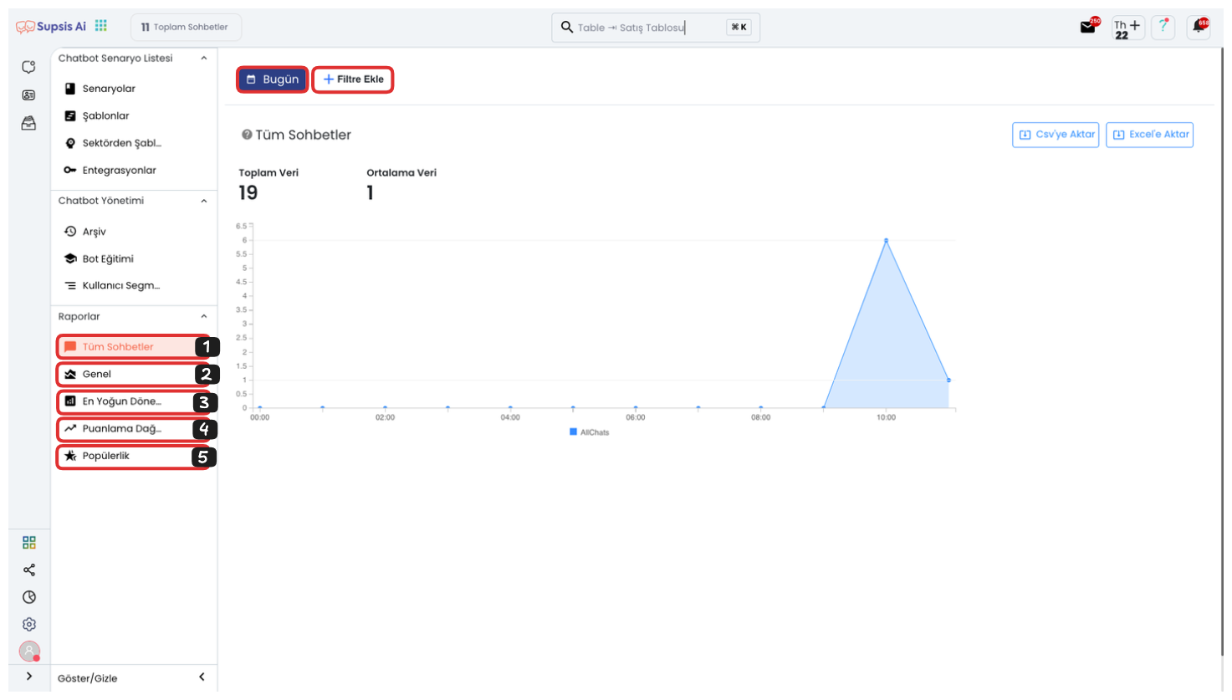Open the apps grid icon beside the logo
1232x700 pixels.
coord(101,26)
